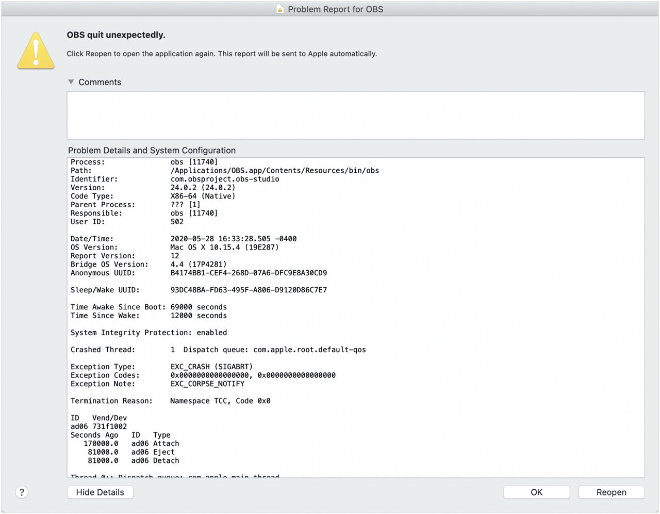This screenshot has height=514, width=660.
Task: Click 'Time Awake Since Boot: 69000 seconds'
Action: [148, 307]
